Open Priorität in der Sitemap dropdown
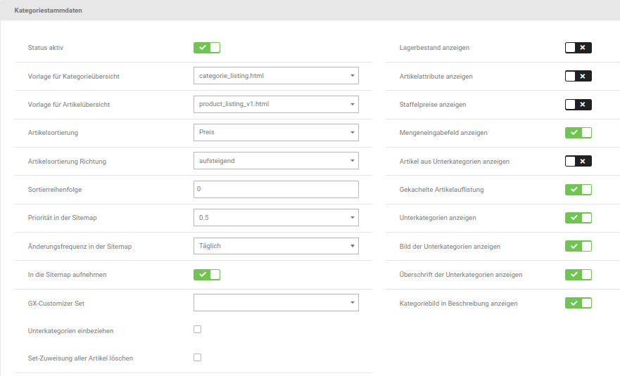Image resolution: width=620 pixels, height=376 pixels. pyautogui.click(x=276, y=218)
